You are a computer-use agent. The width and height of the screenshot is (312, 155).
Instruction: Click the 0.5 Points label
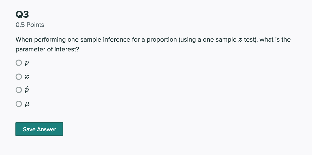(x=30, y=25)
